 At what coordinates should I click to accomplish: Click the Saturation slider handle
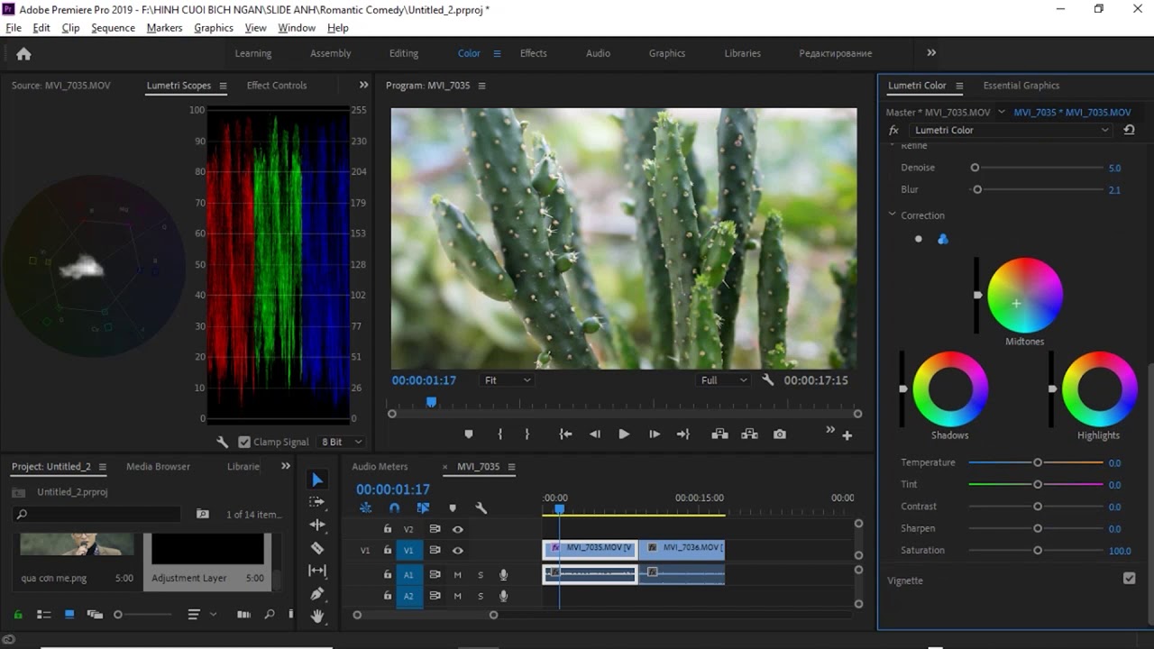[x=1038, y=550]
